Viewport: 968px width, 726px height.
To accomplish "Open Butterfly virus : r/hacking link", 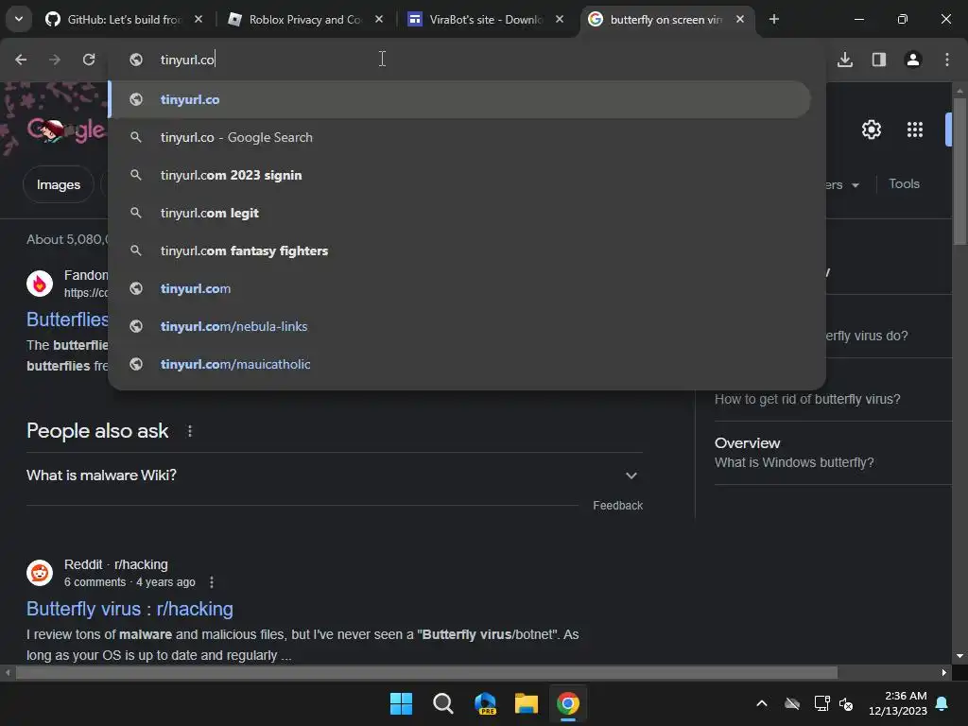I will point(130,609).
